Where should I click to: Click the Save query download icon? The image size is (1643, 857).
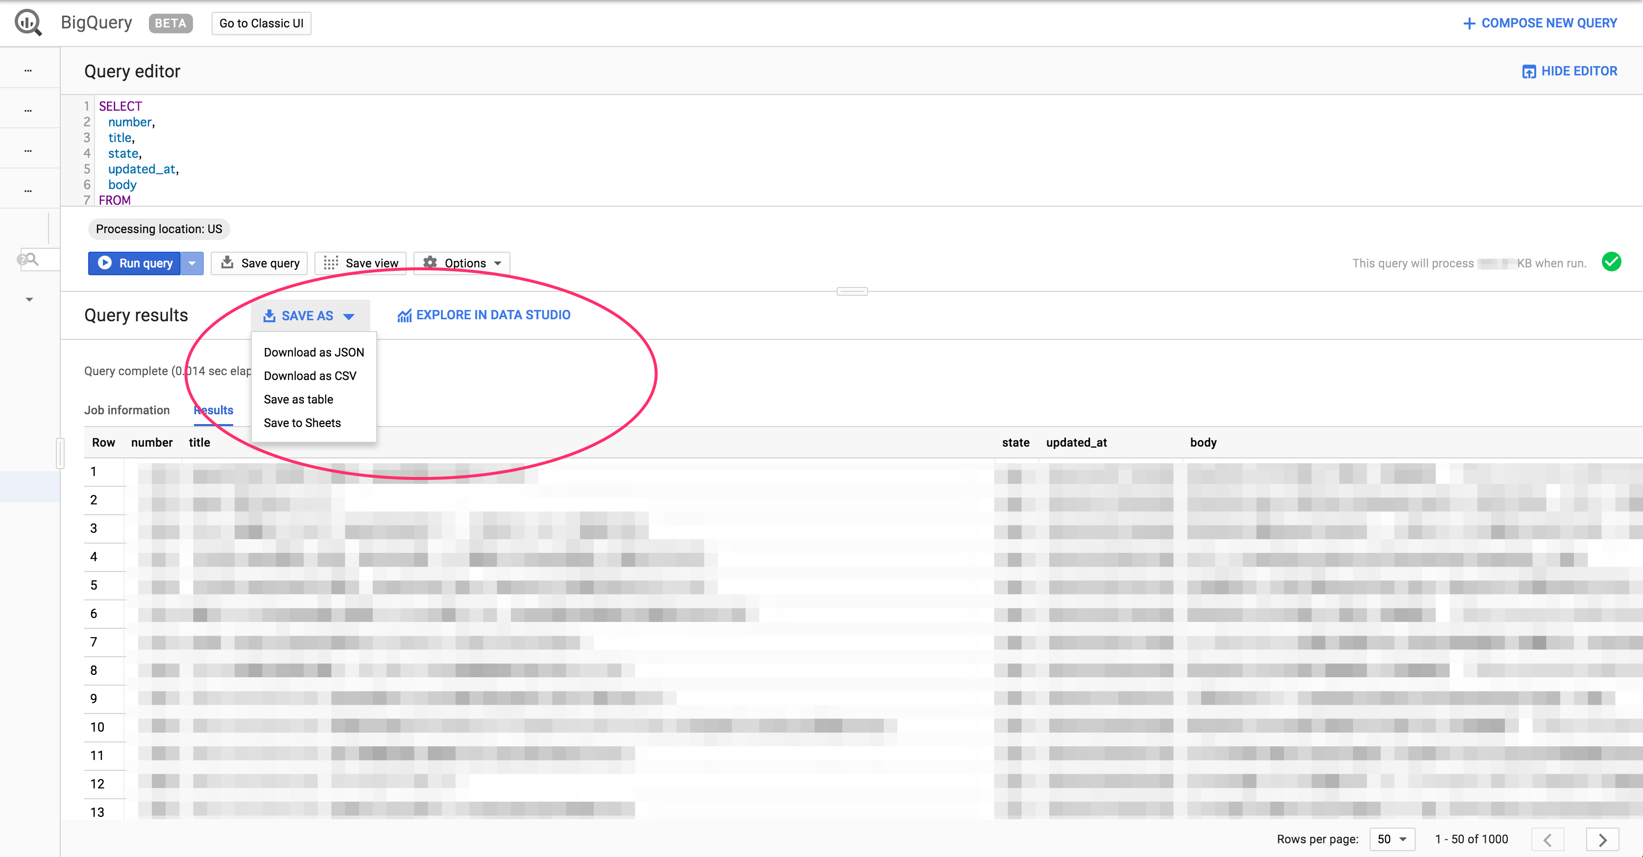click(x=227, y=262)
